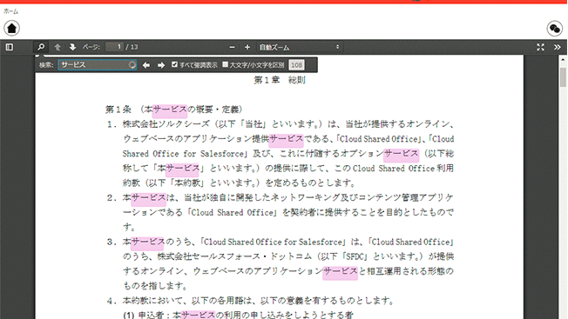The image size is (568, 319).
Task: Enable the 大文字/小文字を区別 checkbox
Action: [x=226, y=64]
